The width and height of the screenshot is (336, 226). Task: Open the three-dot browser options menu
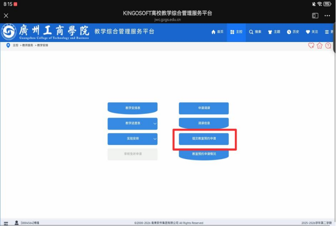pyautogui.click(x=327, y=16)
